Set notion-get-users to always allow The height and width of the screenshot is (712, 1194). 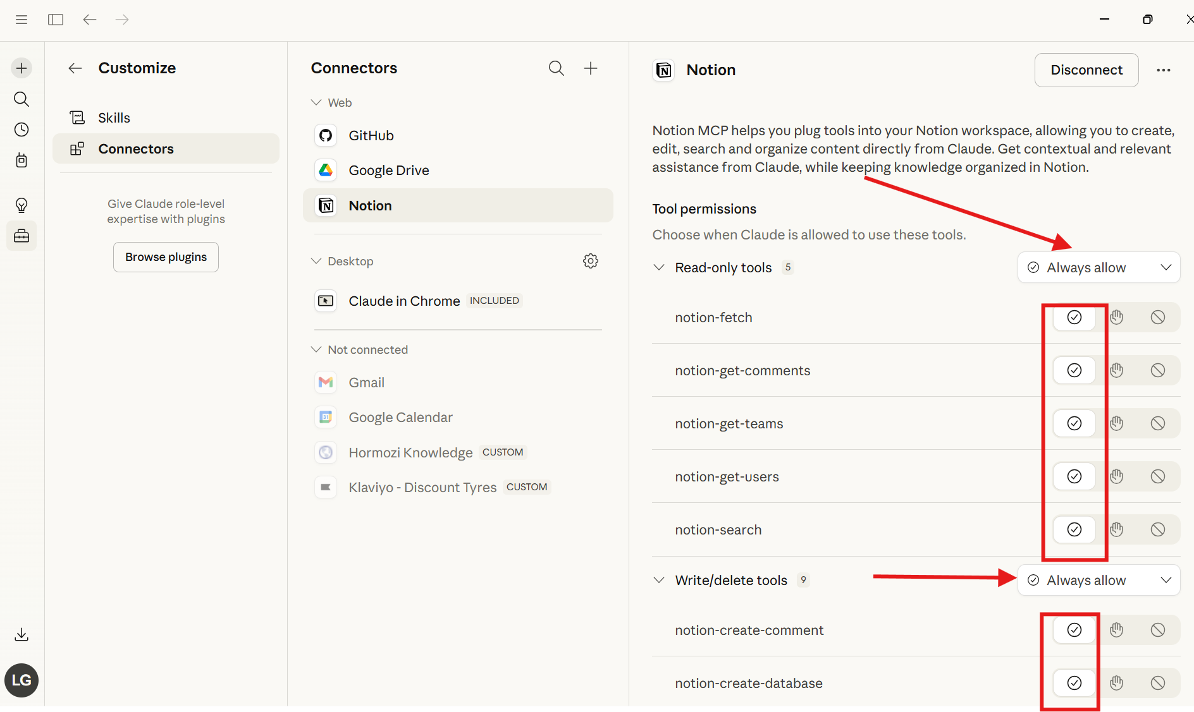[x=1074, y=476]
